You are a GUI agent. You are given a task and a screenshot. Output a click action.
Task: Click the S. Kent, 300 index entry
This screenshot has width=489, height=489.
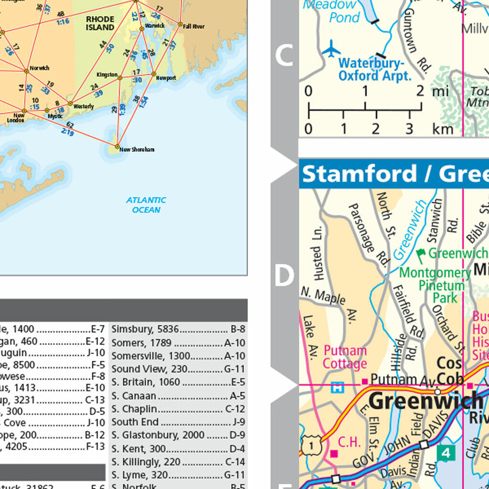178,449
